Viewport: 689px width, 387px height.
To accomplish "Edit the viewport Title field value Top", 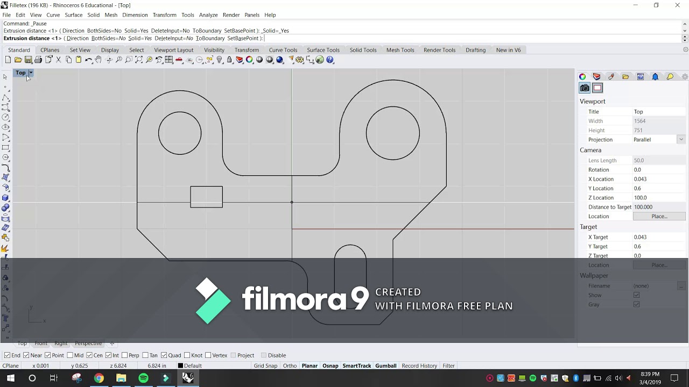I will [659, 112].
